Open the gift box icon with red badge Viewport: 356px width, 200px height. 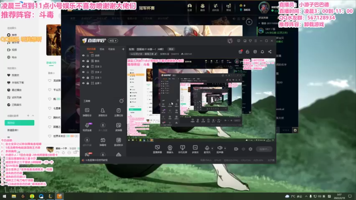tap(240, 52)
